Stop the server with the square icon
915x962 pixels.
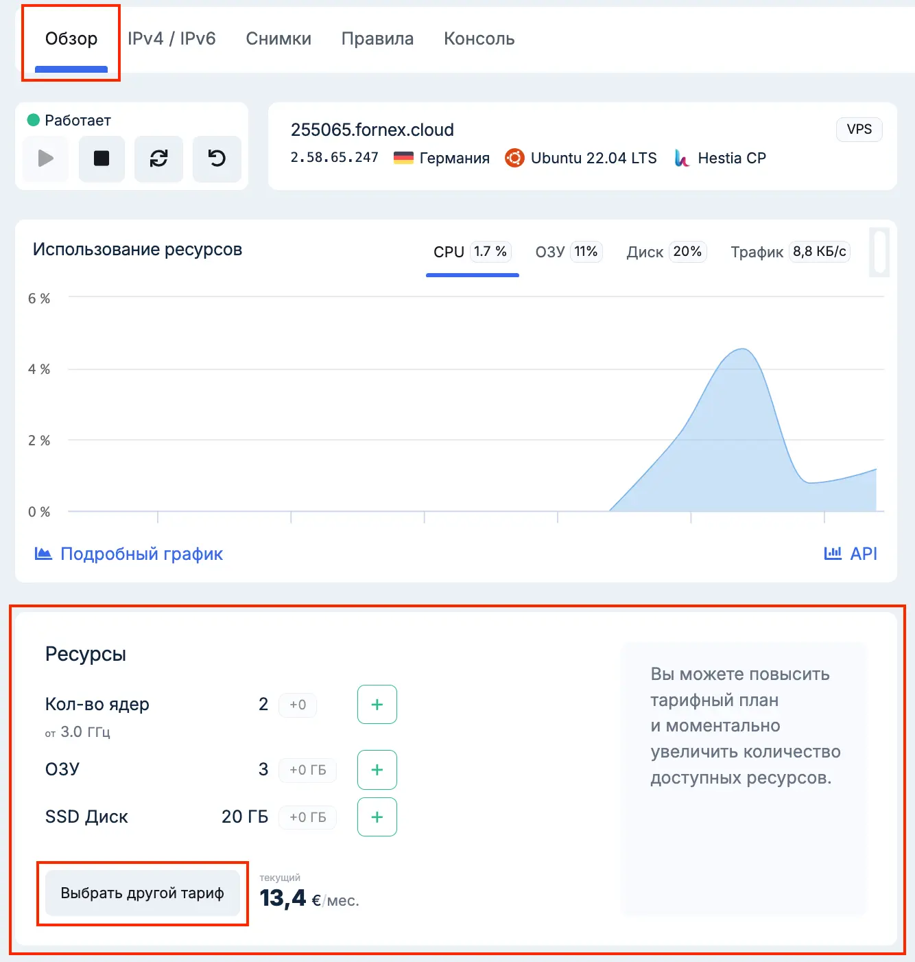tap(102, 159)
